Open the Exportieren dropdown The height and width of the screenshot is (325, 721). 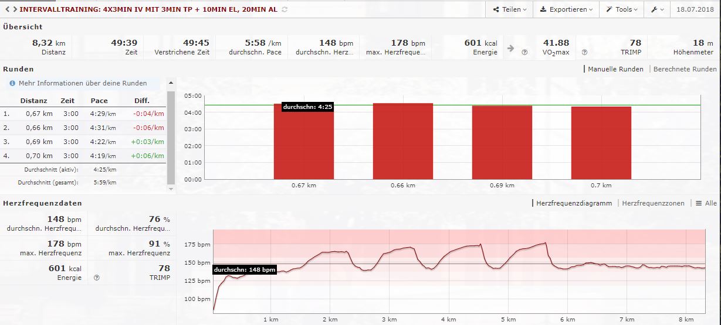coord(566,9)
